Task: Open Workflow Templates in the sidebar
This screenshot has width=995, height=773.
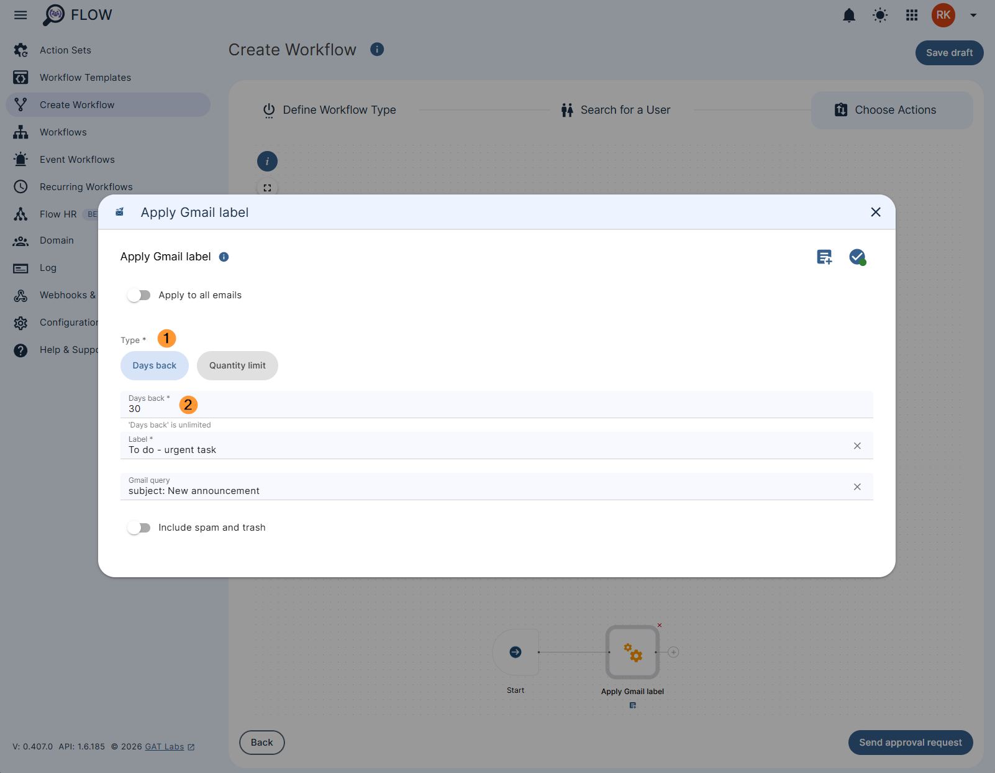Action: point(85,78)
